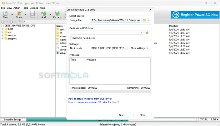Click the up one level icon
Image resolution: width=220 pixels, height=126 pixels.
(x=20, y=22)
